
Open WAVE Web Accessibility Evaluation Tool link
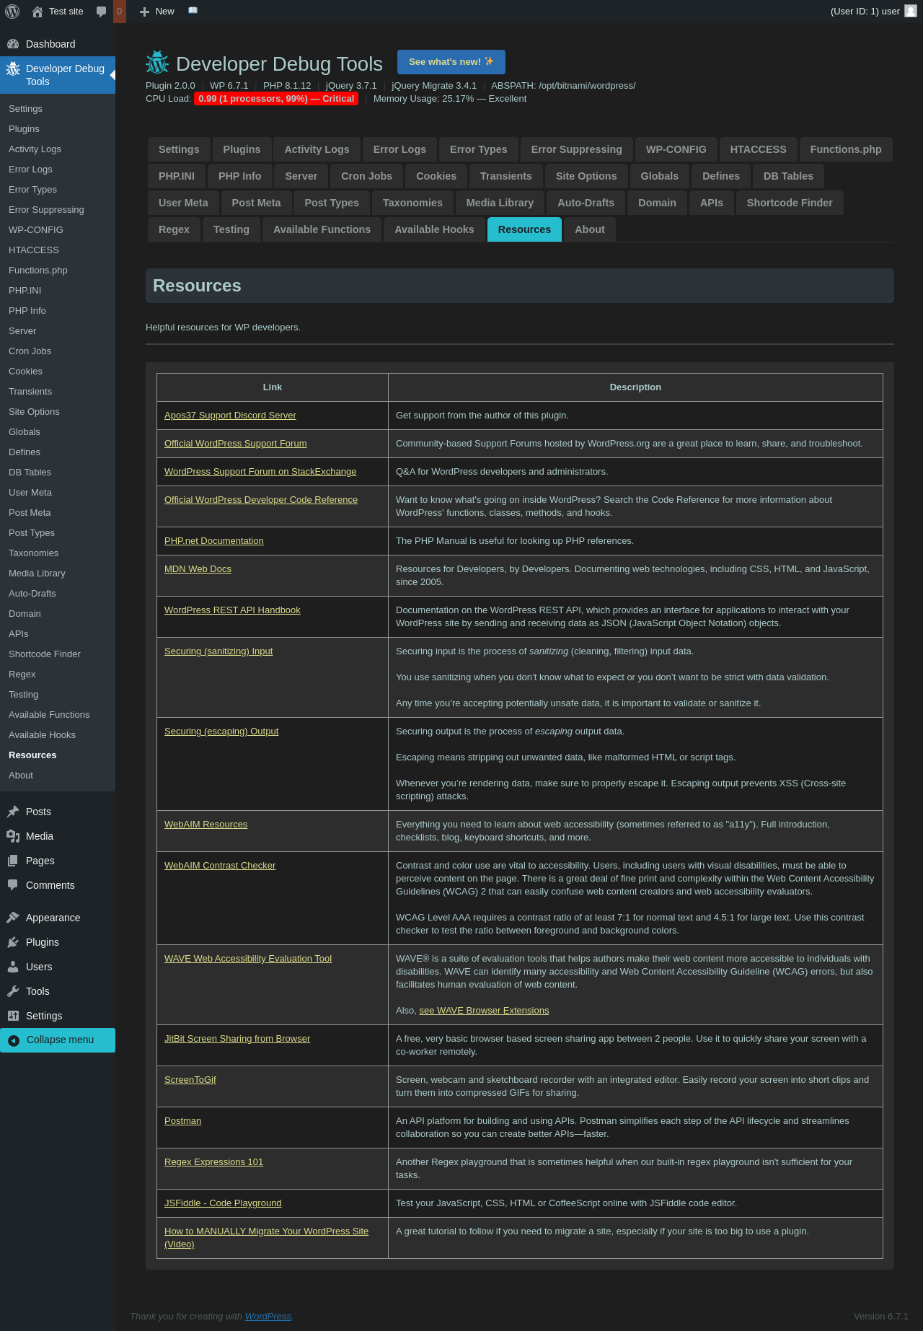click(x=248, y=959)
